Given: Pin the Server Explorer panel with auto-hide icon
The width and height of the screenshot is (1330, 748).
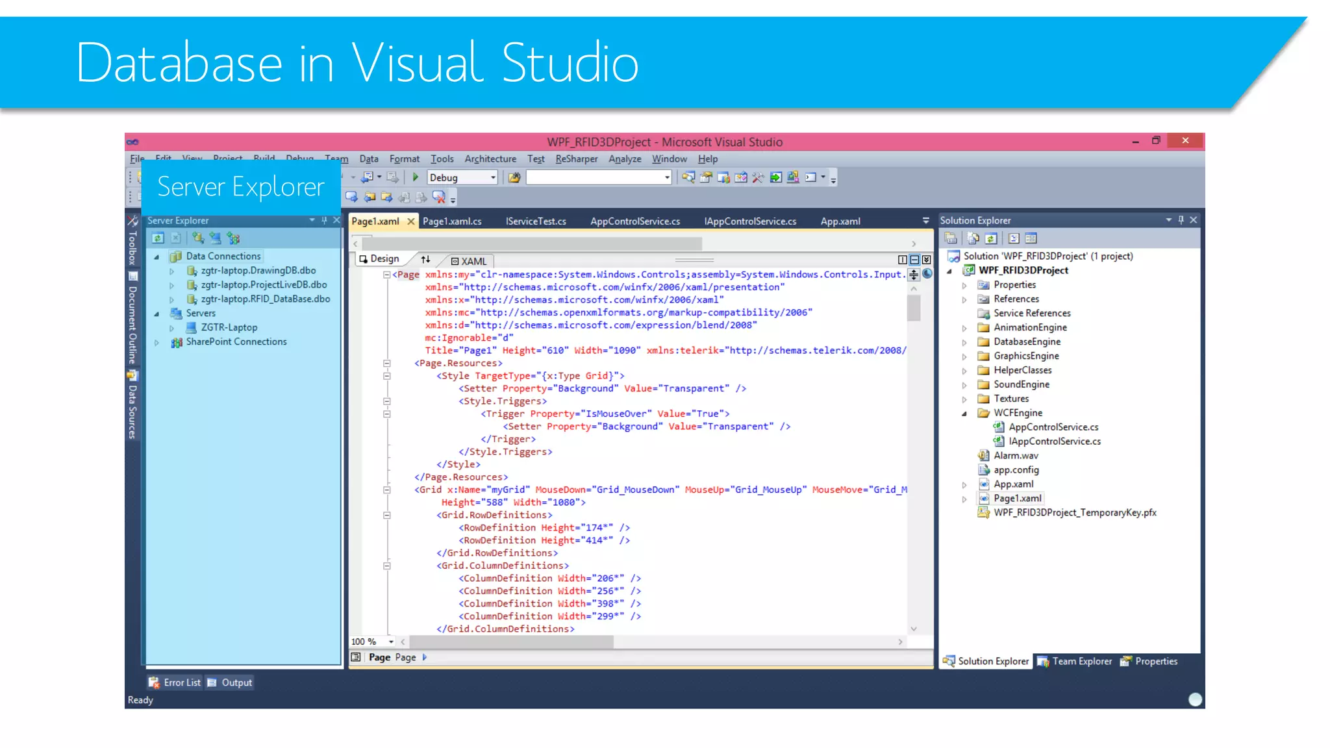Looking at the screenshot, I should point(324,220).
